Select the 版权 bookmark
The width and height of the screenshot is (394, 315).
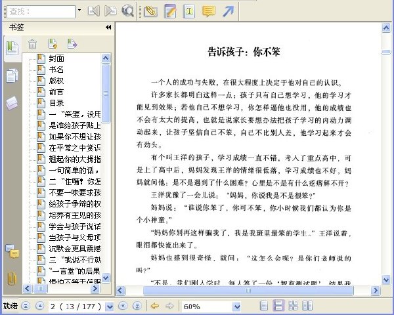pyautogui.click(x=56, y=81)
